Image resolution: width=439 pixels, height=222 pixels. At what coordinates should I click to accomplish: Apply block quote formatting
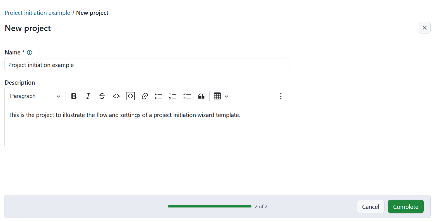pos(201,96)
